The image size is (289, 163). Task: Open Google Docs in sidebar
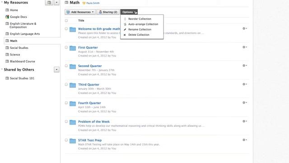(x=19, y=17)
